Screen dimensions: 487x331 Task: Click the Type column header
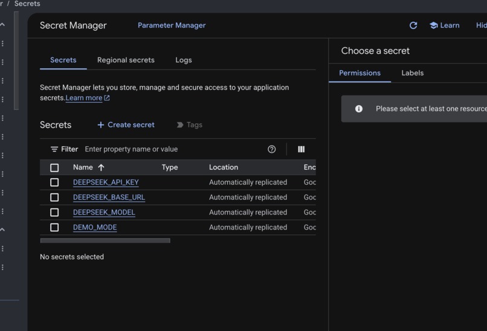coord(170,167)
